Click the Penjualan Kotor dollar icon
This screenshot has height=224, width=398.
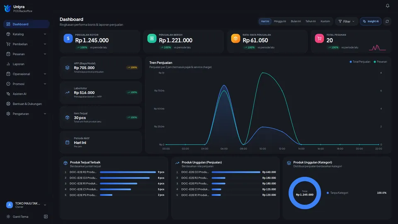[x=68, y=38]
